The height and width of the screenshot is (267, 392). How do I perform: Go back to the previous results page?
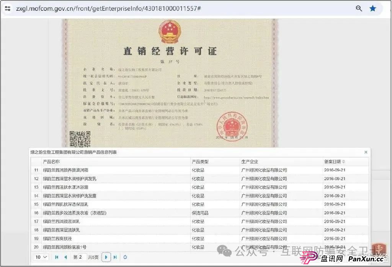click(x=66, y=257)
